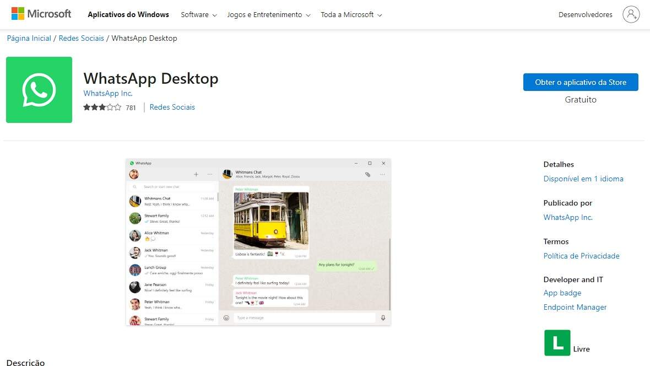Click the Microsoft logo
The image size is (650, 366).
point(41,14)
